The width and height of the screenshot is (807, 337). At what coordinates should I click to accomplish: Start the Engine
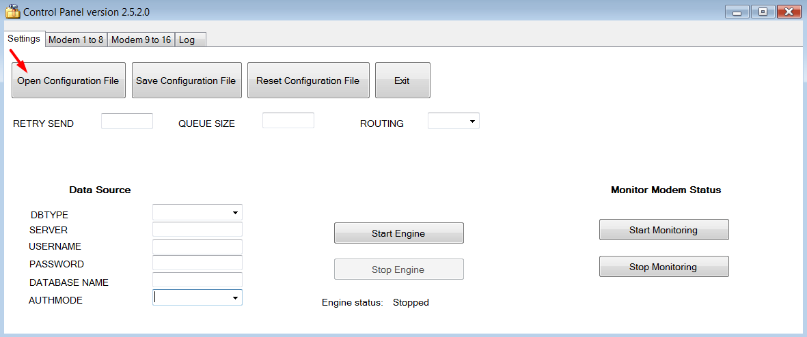[398, 233]
